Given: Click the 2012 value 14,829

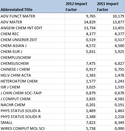Looking at the screenshot, I should [90, 22].
